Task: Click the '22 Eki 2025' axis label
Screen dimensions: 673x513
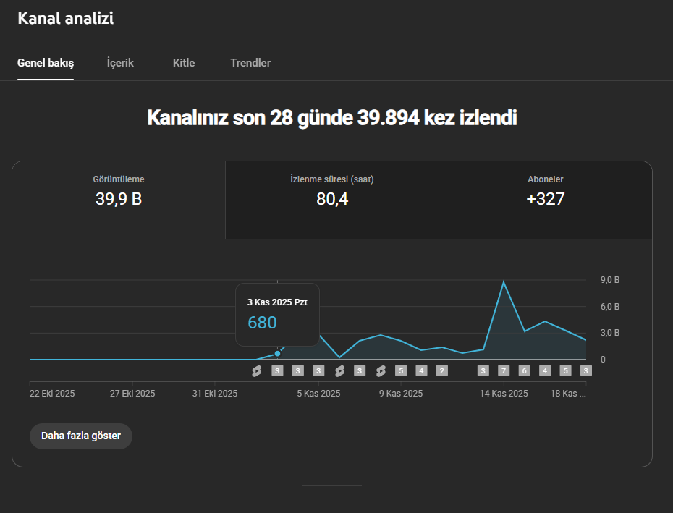Action: coord(52,394)
